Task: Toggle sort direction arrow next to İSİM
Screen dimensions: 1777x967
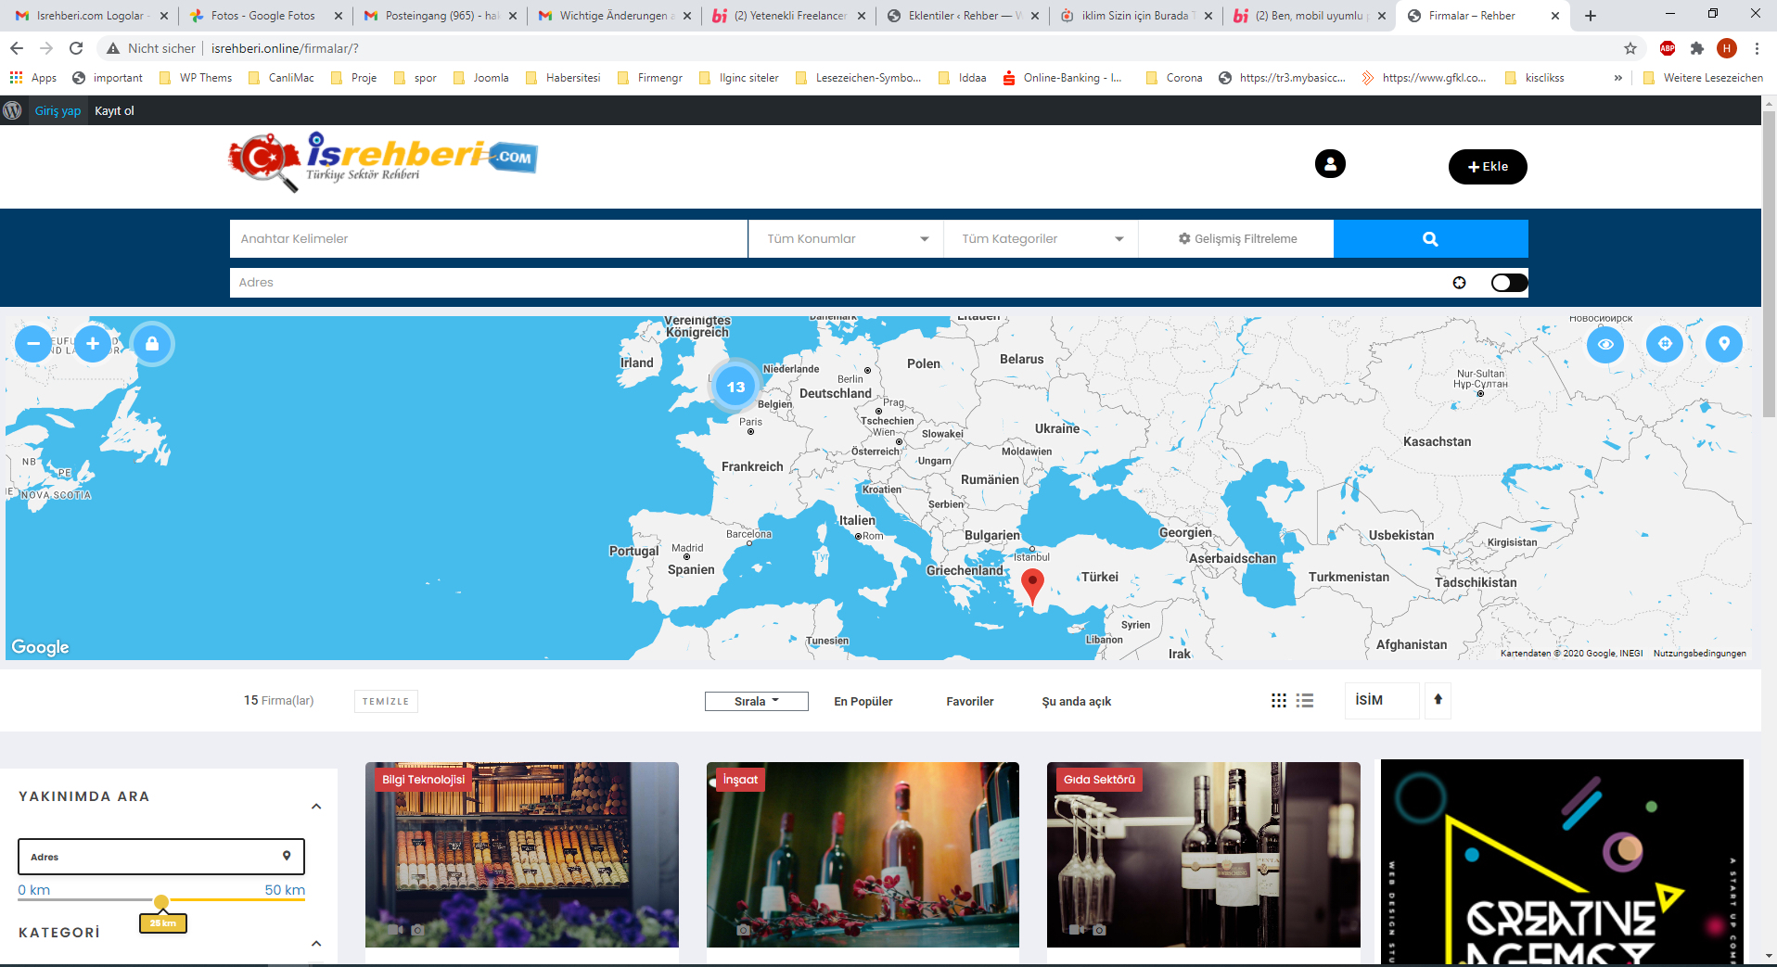Action: (x=1438, y=700)
